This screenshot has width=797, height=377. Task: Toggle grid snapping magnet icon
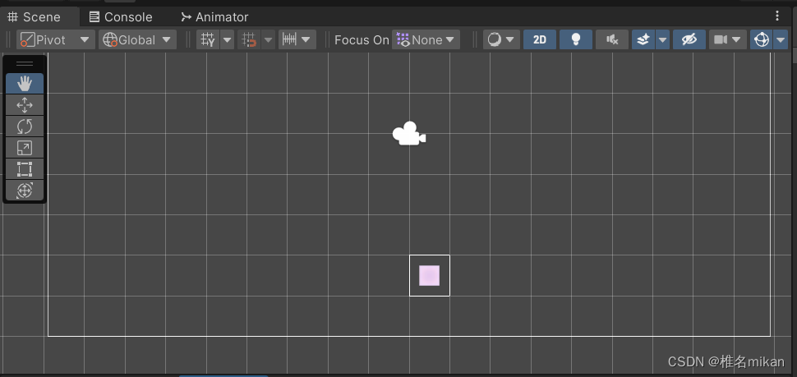coord(249,39)
